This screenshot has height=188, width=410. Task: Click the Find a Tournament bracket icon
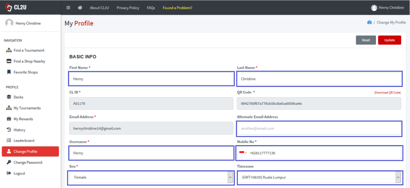click(9, 50)
